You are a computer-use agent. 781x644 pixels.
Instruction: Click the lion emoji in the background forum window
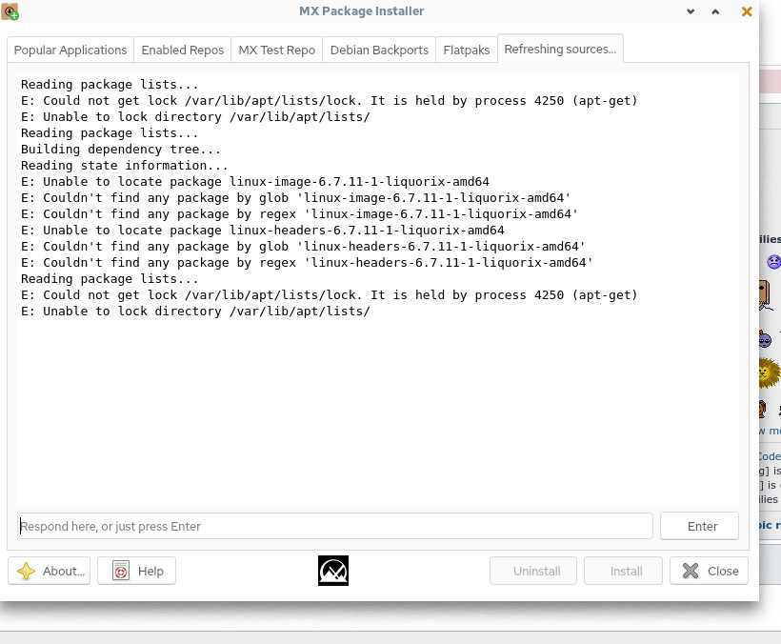coord(770,372)
